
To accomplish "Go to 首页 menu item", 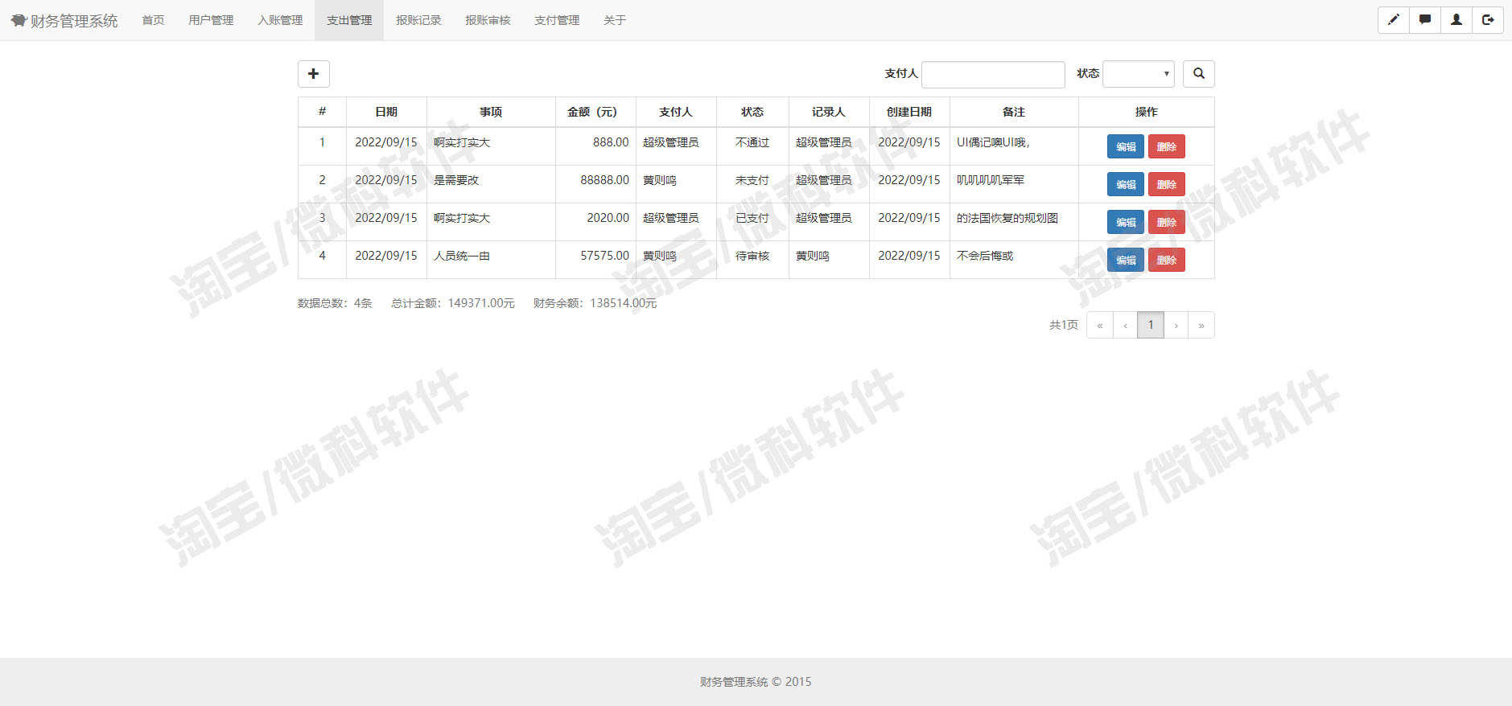I will pos(153,20).
